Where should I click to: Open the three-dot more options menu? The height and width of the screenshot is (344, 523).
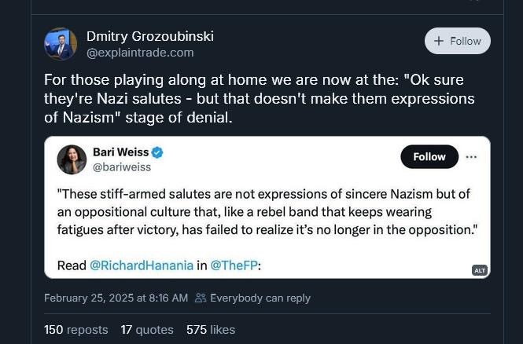point(471,156)
